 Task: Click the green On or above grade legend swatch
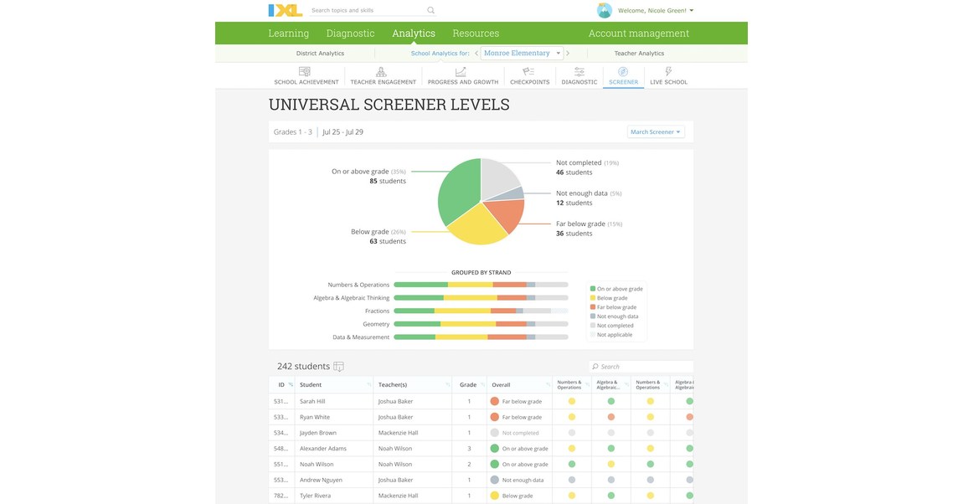point(593,288)
